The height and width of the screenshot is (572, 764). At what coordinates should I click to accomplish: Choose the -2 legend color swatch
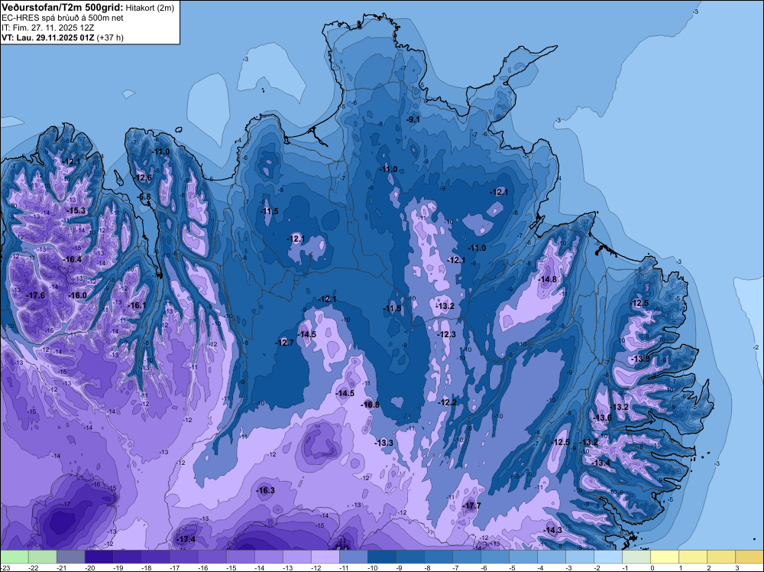[608, 557]
